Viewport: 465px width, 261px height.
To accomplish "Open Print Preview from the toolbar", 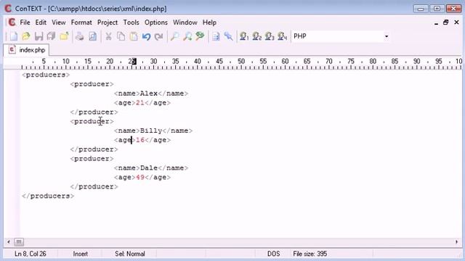I will coord(92,36).
